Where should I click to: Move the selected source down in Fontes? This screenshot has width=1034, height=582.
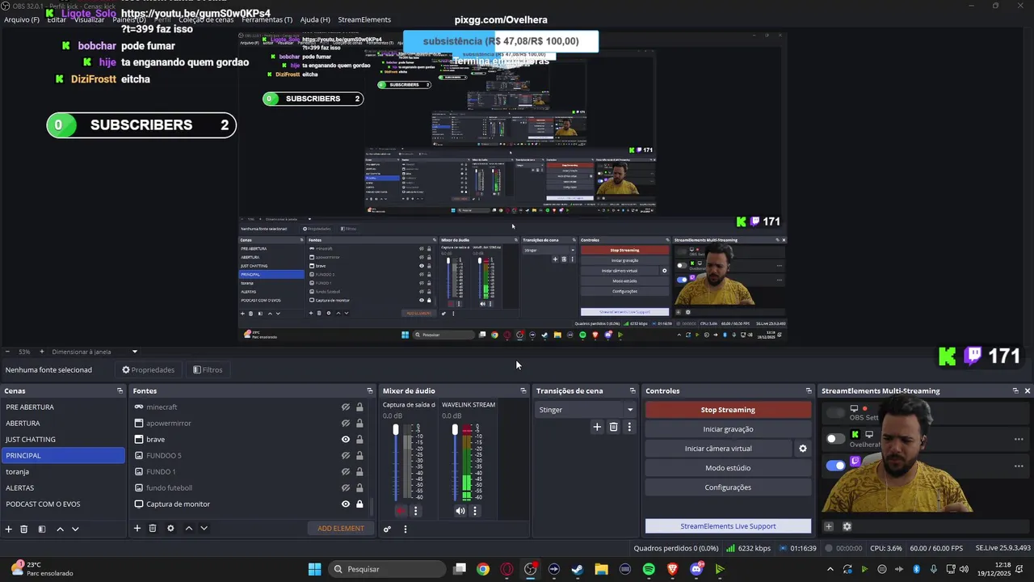pos(204,529)
